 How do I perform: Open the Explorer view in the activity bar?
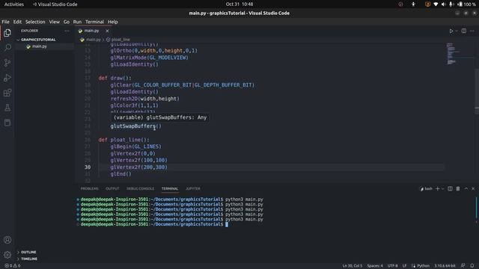tap(7, 33)
